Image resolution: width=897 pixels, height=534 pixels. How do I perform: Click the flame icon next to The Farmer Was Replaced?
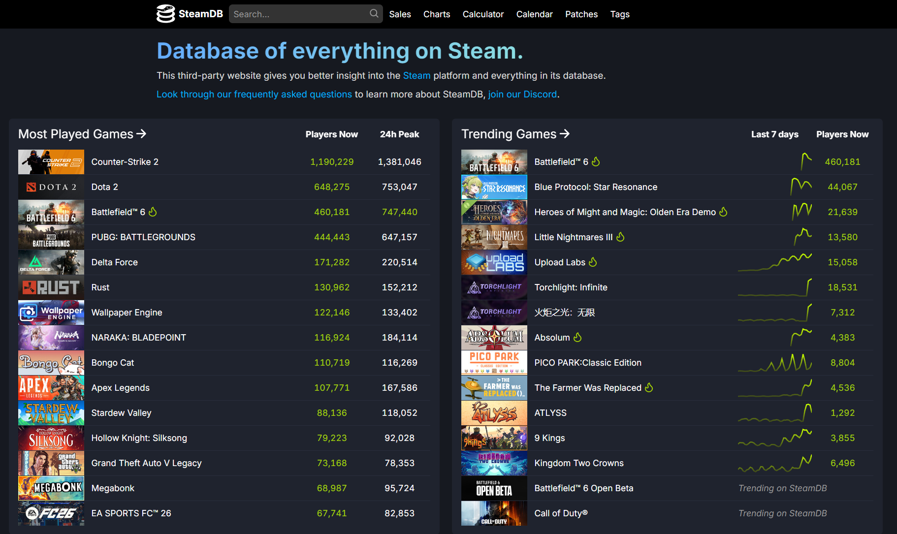point(649,387)
